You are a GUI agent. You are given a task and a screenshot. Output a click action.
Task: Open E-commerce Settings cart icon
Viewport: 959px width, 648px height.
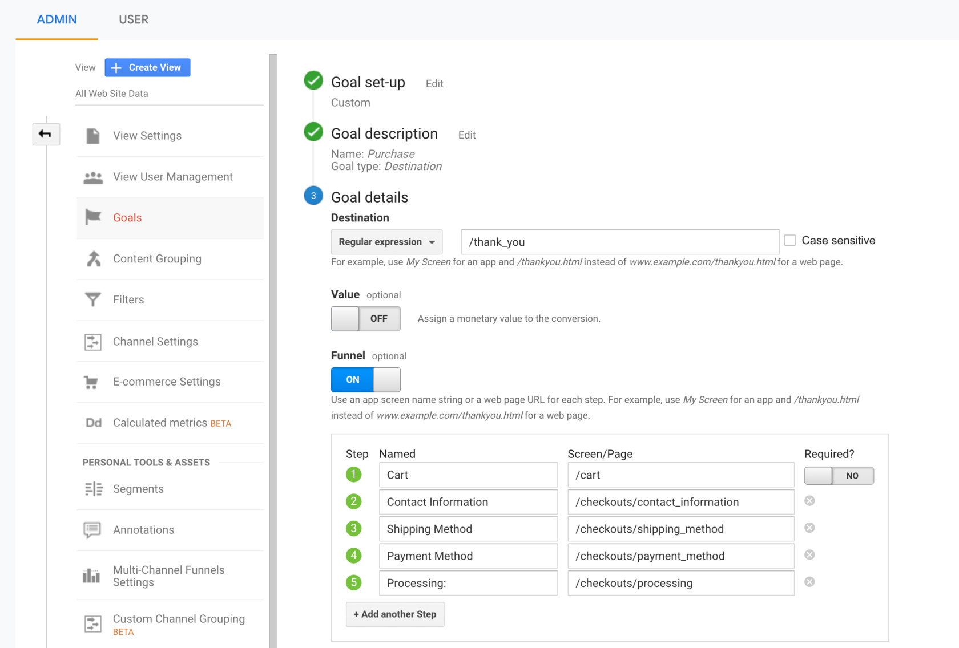coord(91,382)
